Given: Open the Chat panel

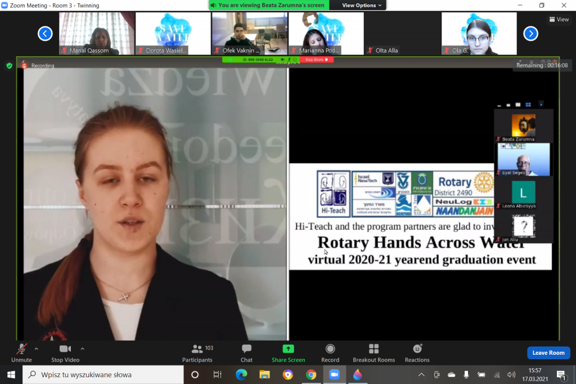Looking at the screenshot, I should point(246,353).
